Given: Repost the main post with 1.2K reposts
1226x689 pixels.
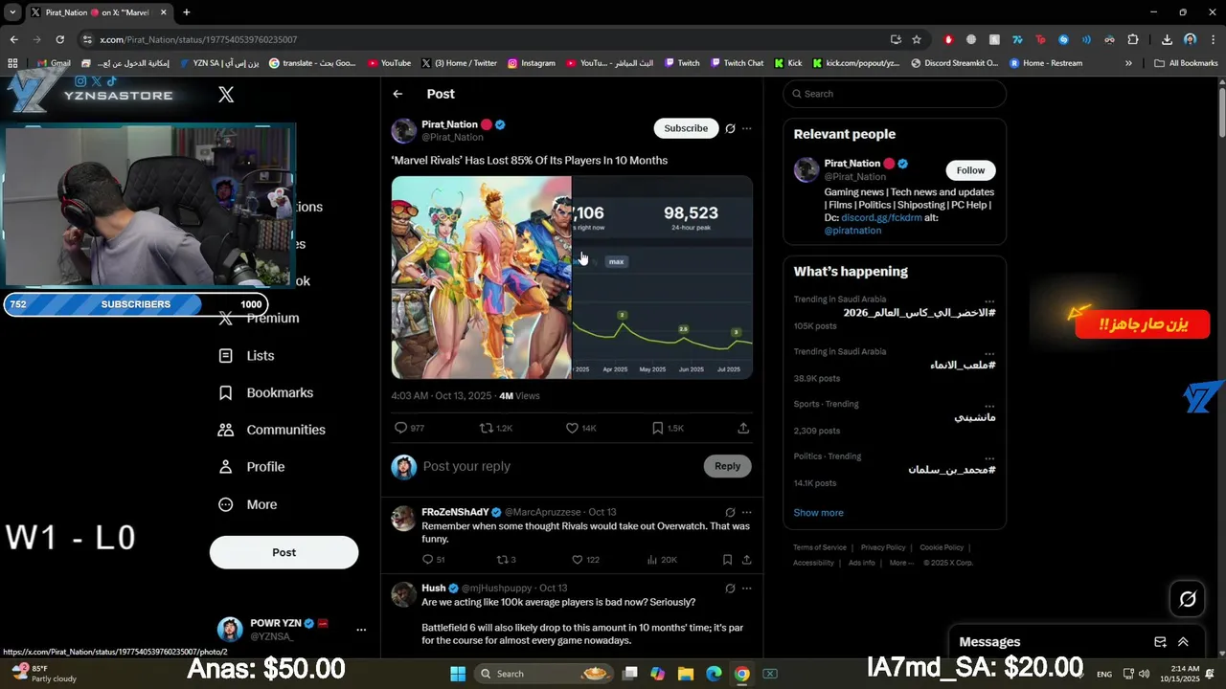Looking at the screenshot, I should [487, 428].
